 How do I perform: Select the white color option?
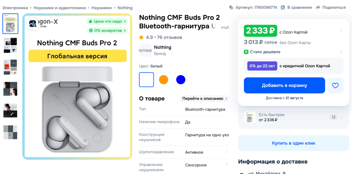pos(146,80)
